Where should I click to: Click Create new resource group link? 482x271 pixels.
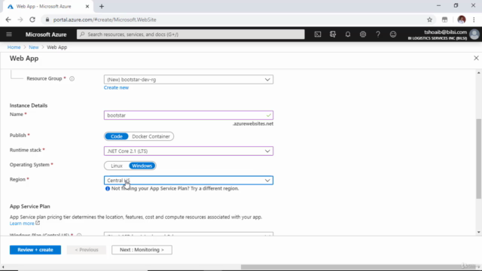116,87
